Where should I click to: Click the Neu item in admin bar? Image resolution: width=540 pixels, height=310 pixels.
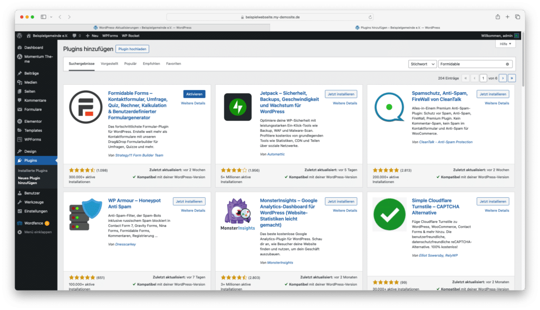click(92, 35)
